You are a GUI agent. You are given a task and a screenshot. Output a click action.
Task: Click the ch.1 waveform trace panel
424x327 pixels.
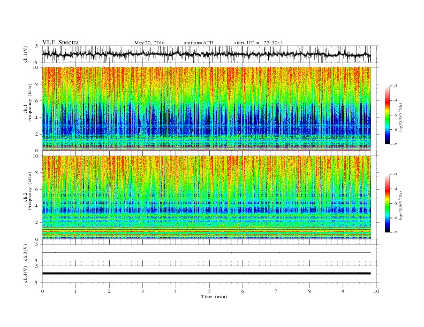pos(210,54)
